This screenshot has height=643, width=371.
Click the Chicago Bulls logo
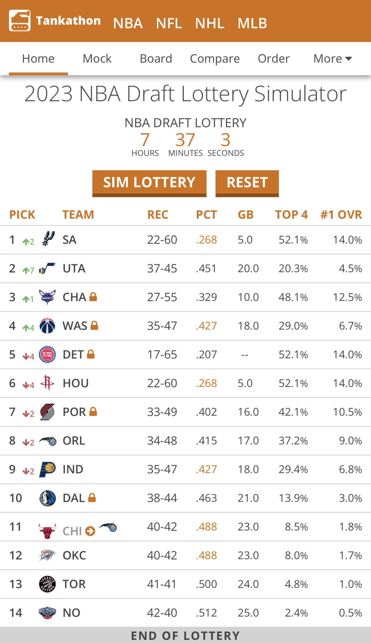point(48,531)
